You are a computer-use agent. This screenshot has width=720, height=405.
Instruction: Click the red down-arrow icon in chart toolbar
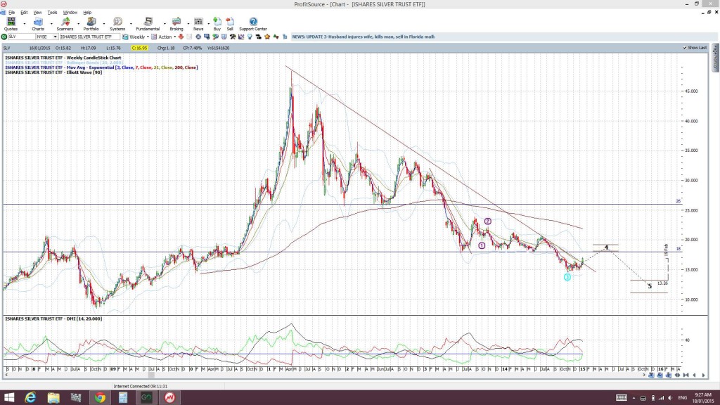click(181, 37)
